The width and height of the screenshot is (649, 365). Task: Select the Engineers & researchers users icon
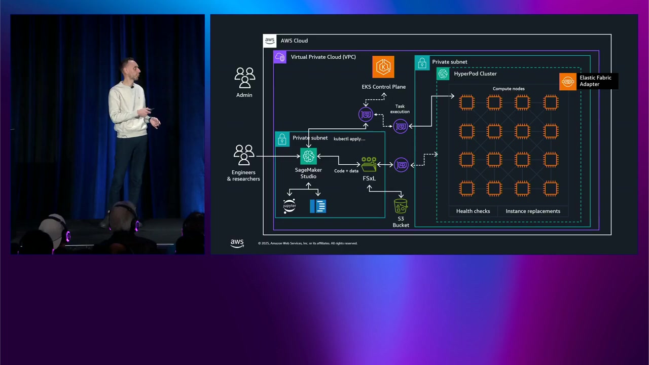click(x=244, y=155)
